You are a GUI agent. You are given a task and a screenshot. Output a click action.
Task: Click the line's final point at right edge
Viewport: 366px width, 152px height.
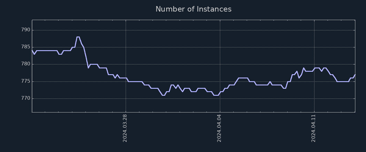coord(355,74)
